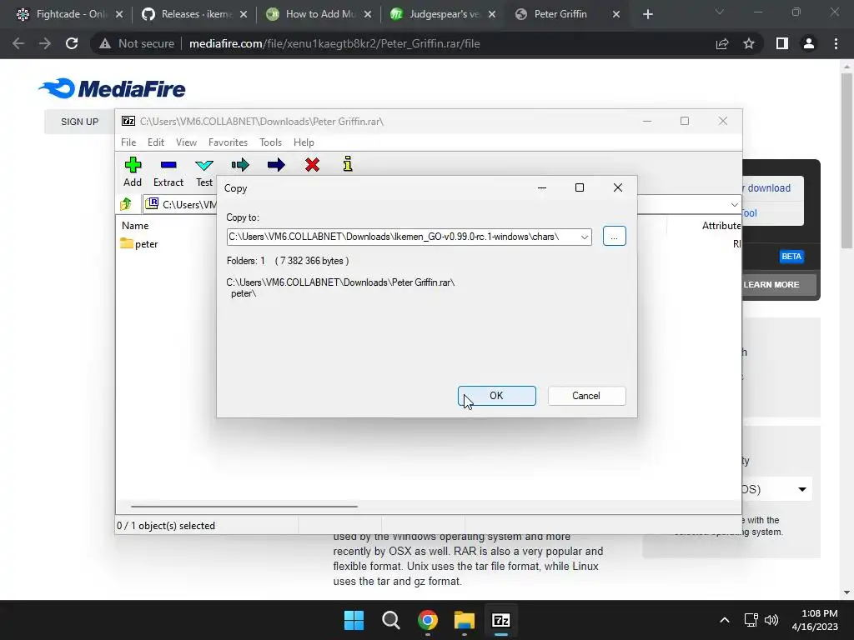This screenshot has width=854, height=640.
Task: Click the yellow Info icon in 7-Zip
Action: (x=348, y=164)
